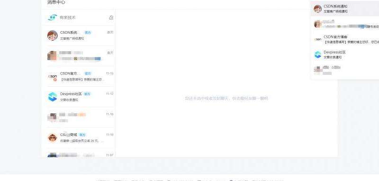The image size is (379, 181).
Task: Click the clear-messages broom icon beside 有来技术
Action: point(111,18)
